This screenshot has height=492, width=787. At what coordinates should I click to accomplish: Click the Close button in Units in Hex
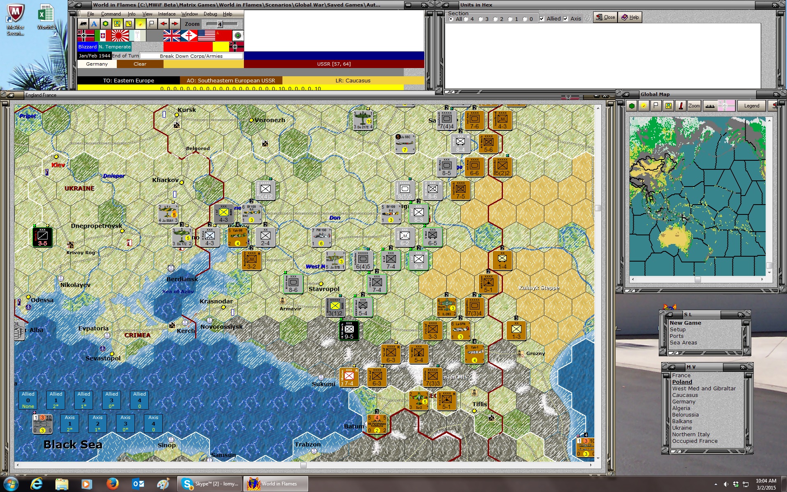coord(605,17)
